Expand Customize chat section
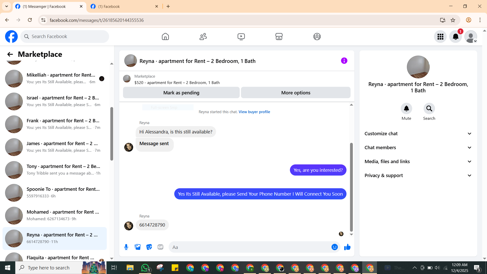The width and height of the screenshot is (487, 274). [x=418, y=134]
